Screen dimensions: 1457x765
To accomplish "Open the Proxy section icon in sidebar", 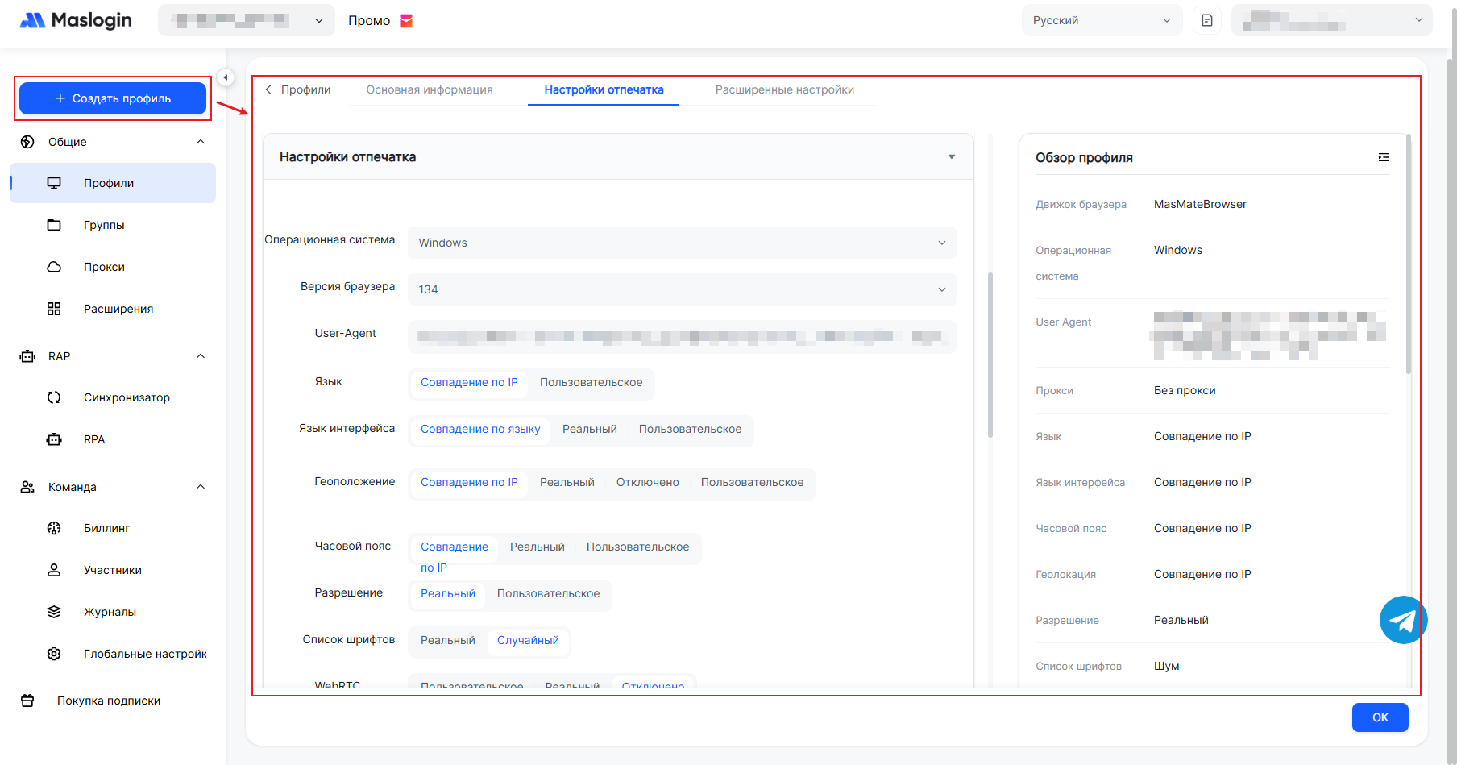I will (x=54, y=267).
